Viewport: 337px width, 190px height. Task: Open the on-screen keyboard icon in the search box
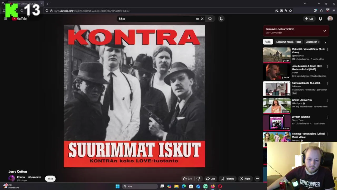coord(197,19)
